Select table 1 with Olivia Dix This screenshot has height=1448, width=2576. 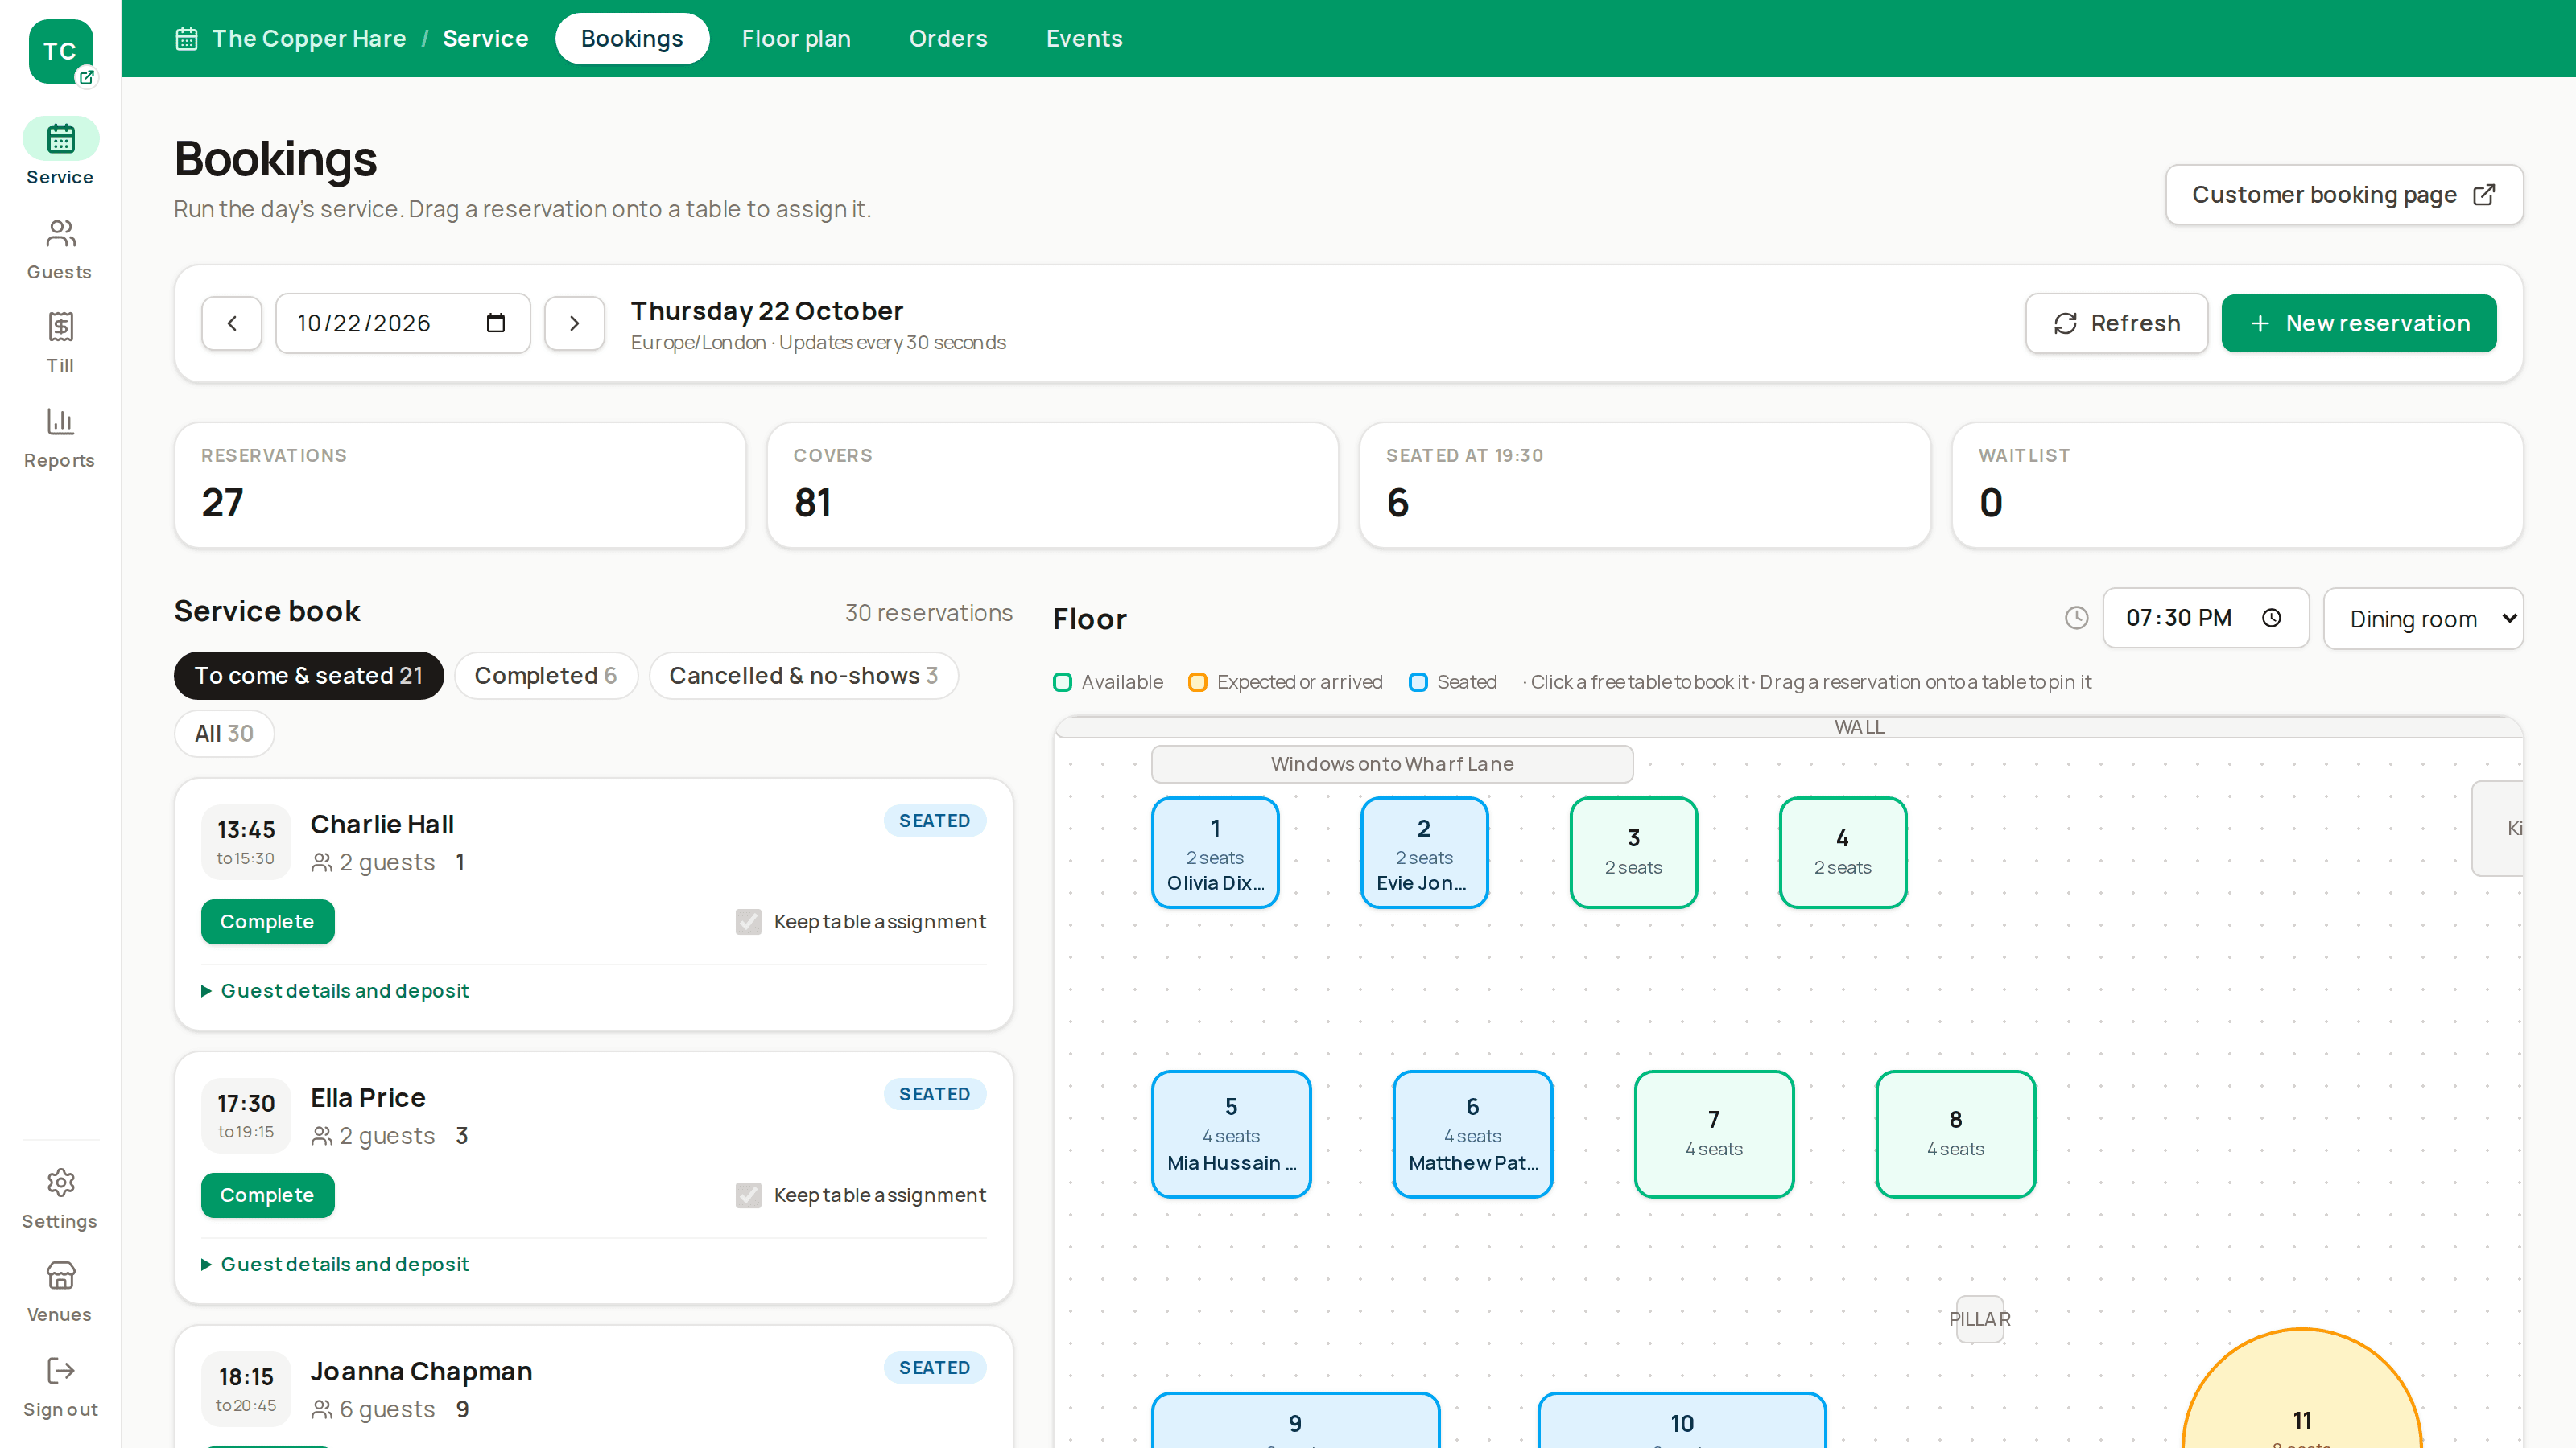1215,853
